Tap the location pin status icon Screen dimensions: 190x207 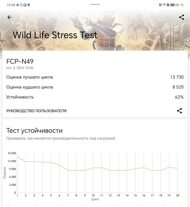(x=29, y=5)
